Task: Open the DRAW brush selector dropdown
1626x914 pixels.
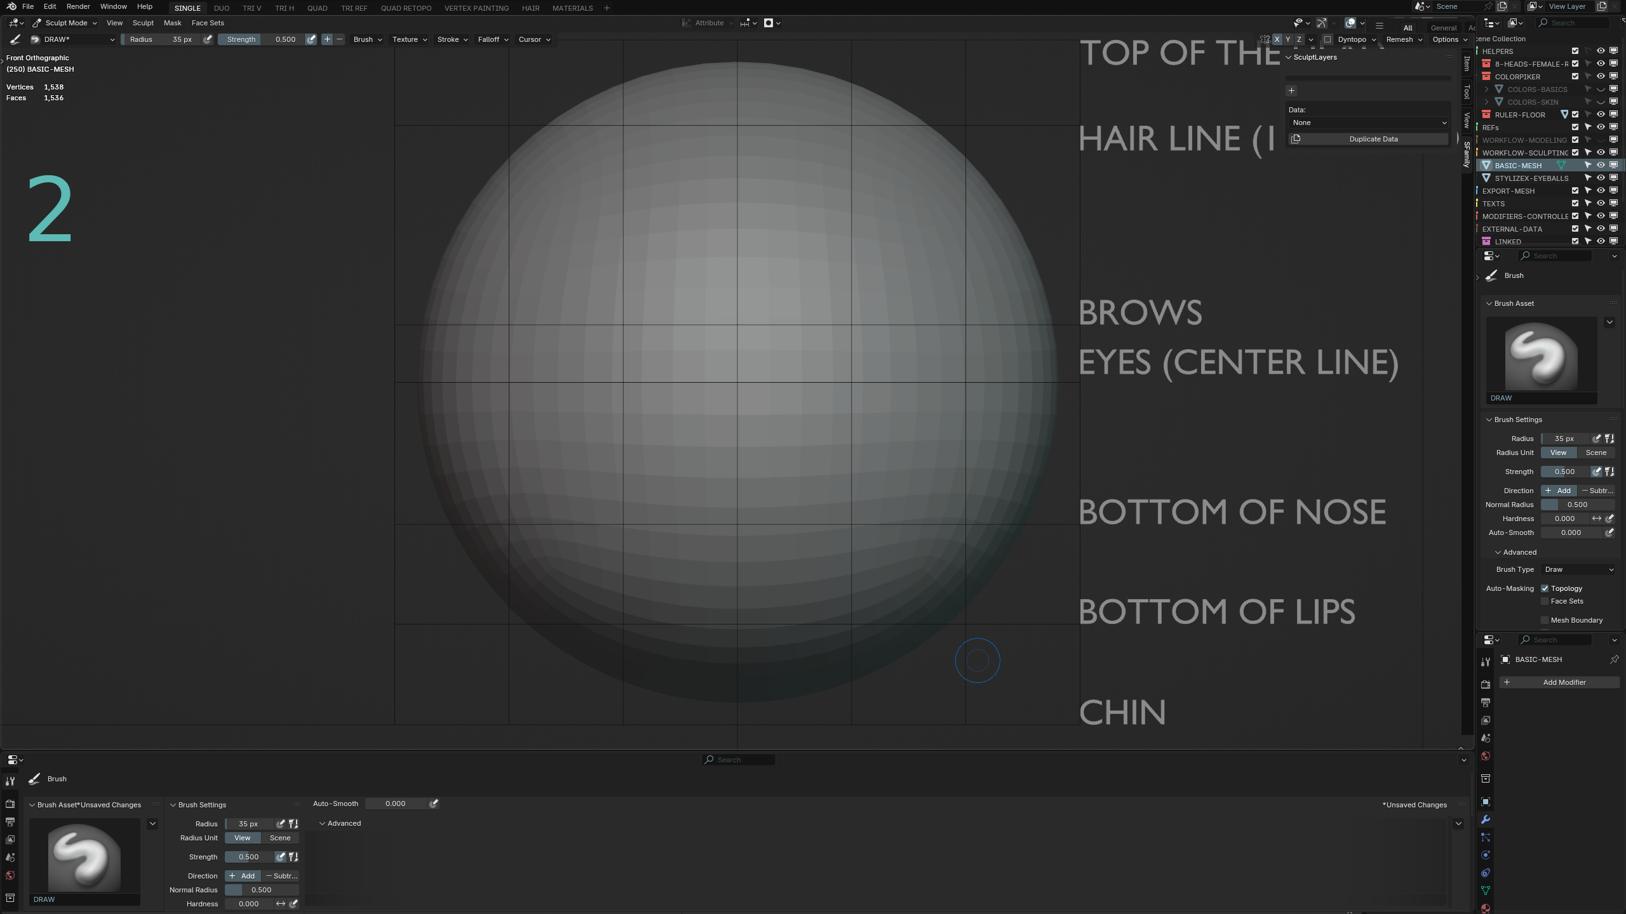Action: pos(72,39)
